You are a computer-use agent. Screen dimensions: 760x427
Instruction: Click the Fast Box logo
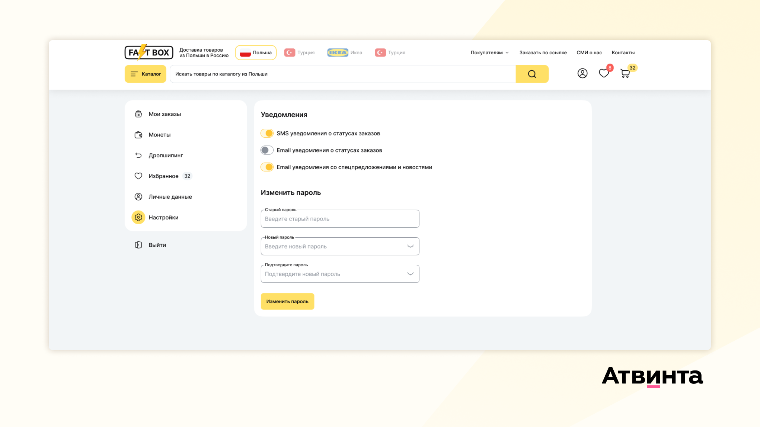[149, 52]
